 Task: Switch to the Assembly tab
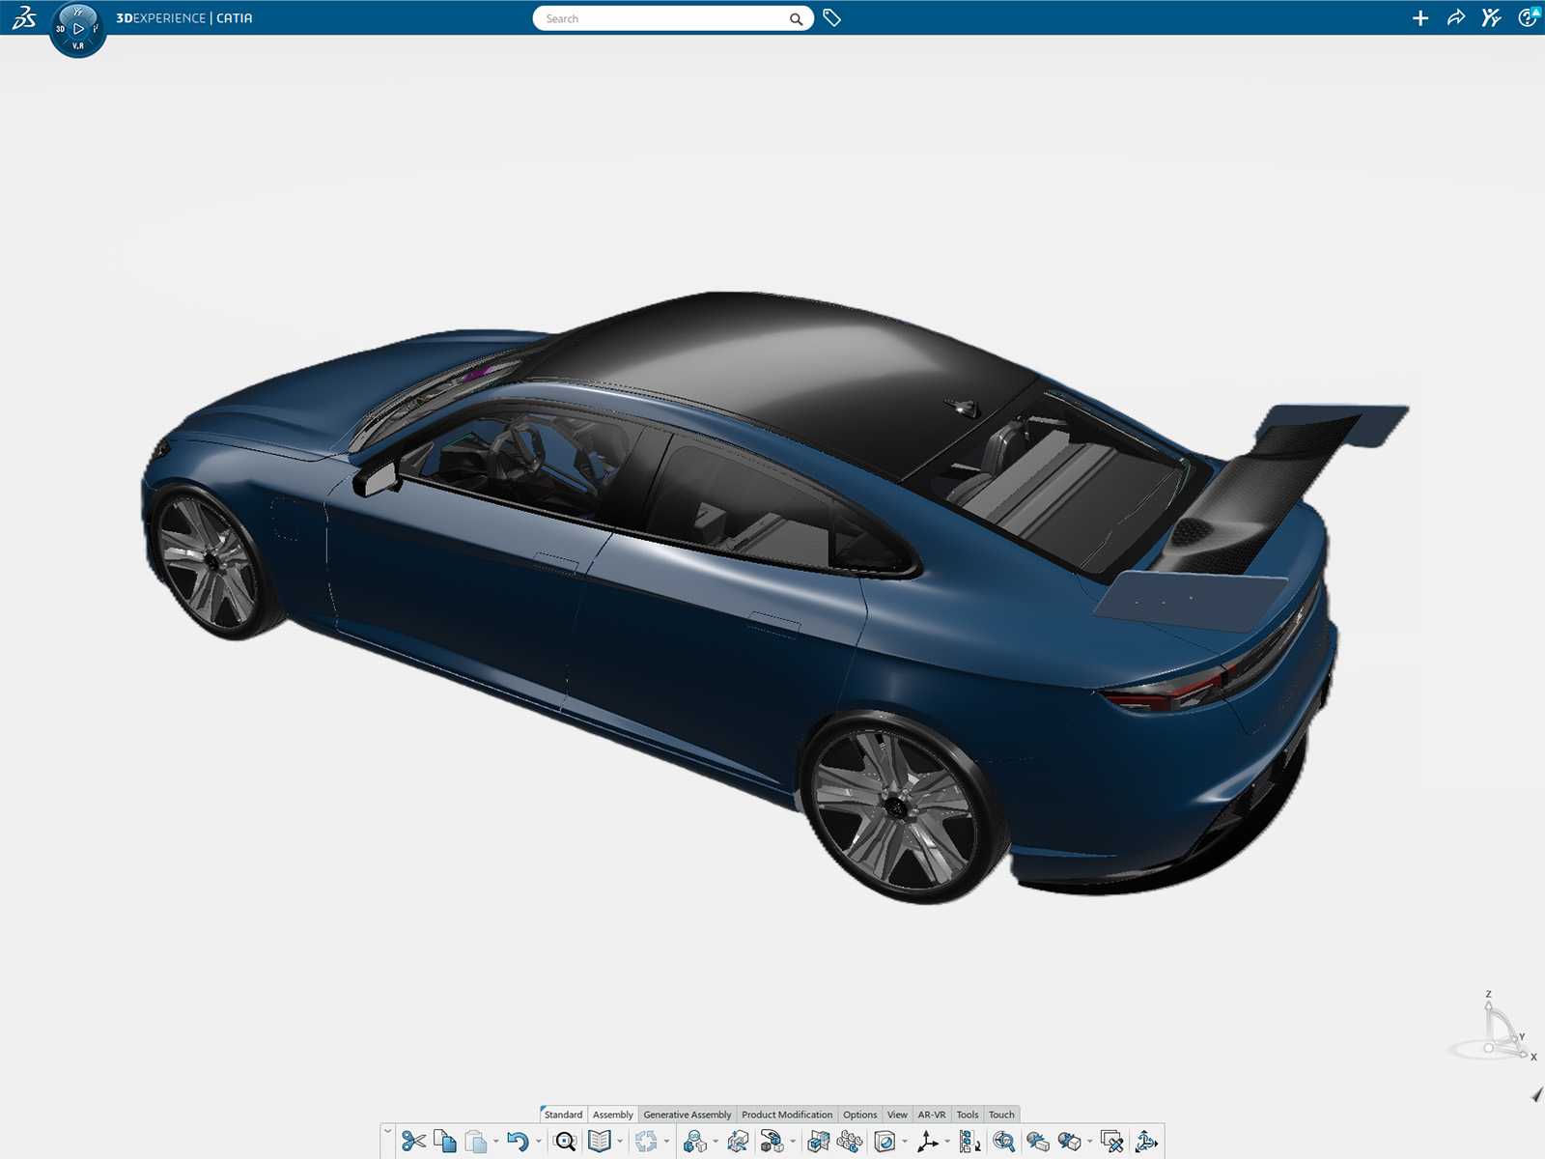tap(613, 1115)
